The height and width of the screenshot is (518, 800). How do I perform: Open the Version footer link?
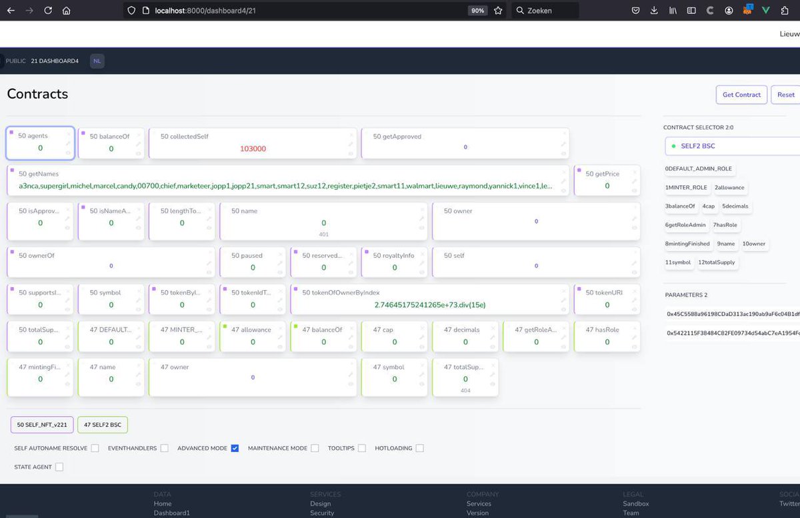point(477,513)
